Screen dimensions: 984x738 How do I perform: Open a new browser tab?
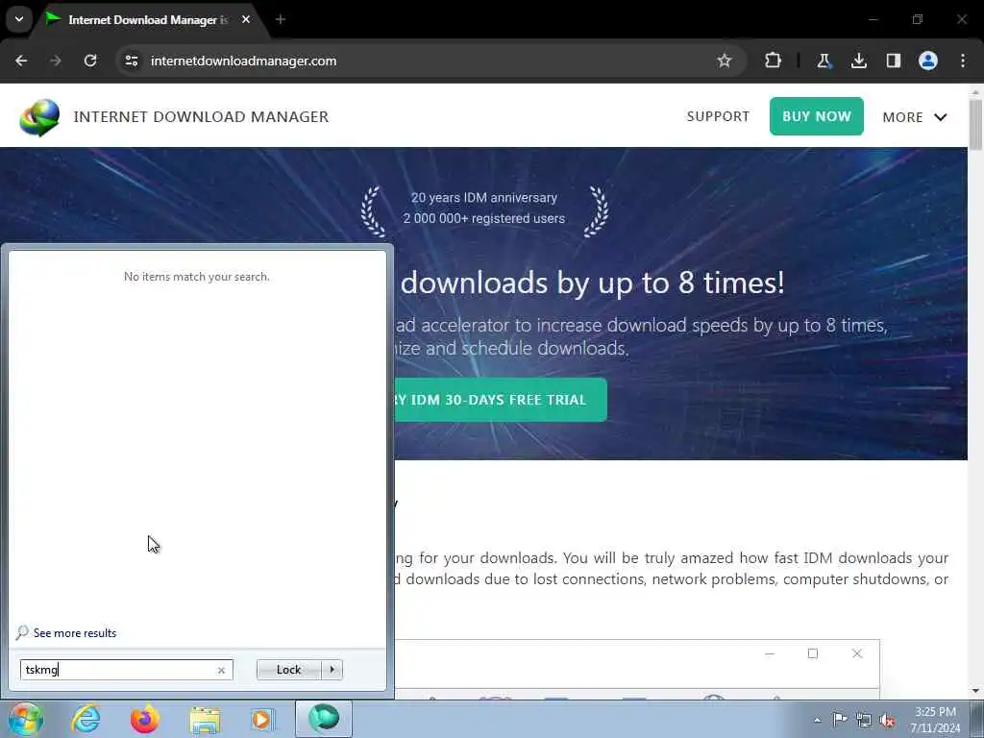[x=281, y=19]
